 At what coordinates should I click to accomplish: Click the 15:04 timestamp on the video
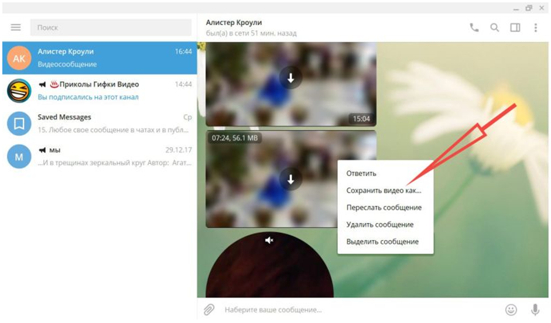361,119
